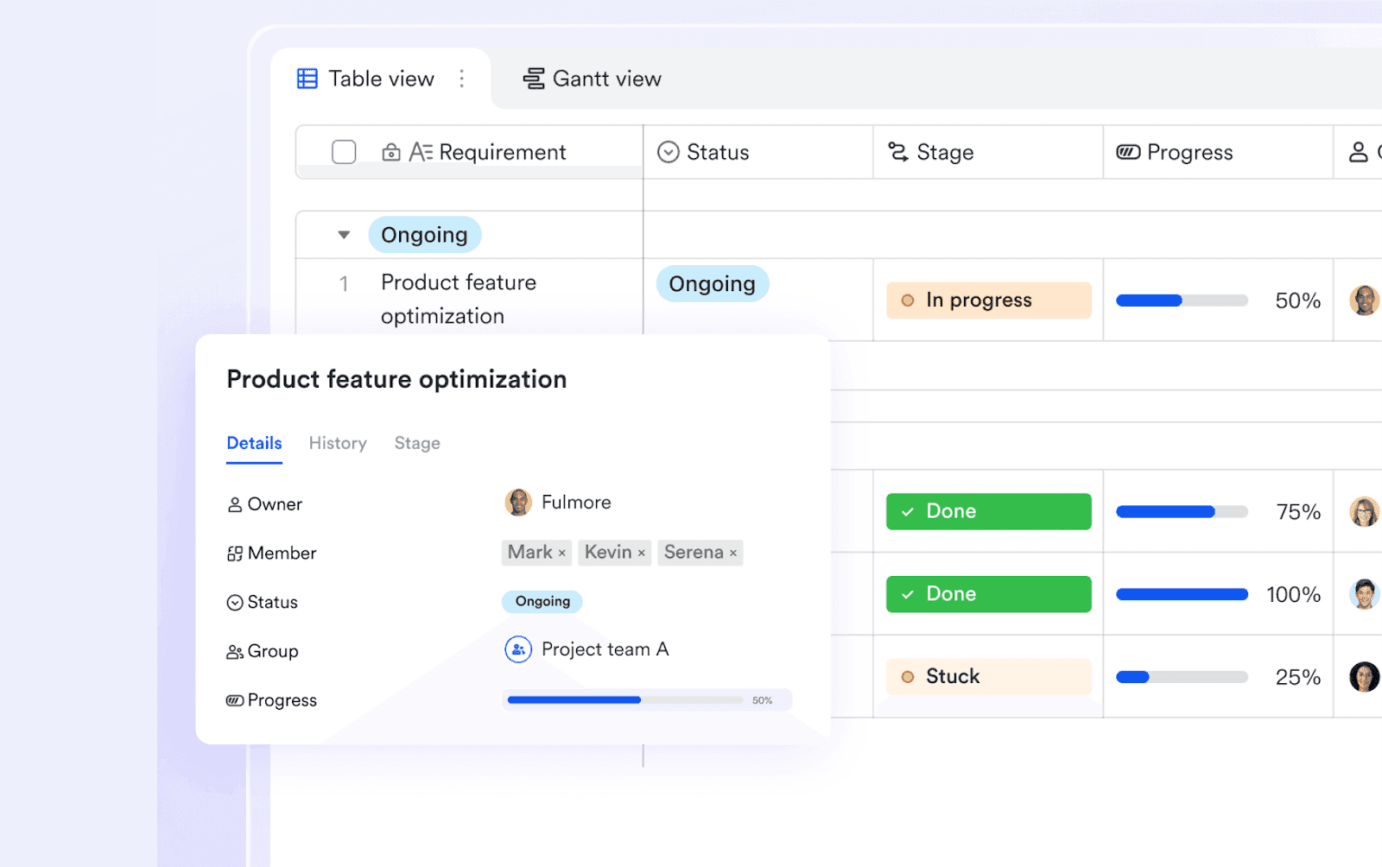Click the 100% value in the Progress column

pos(1293,594)
